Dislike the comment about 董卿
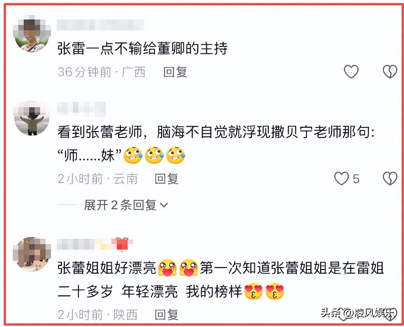The height and width of the screenshot is (327, 404). tap(390, 72)
